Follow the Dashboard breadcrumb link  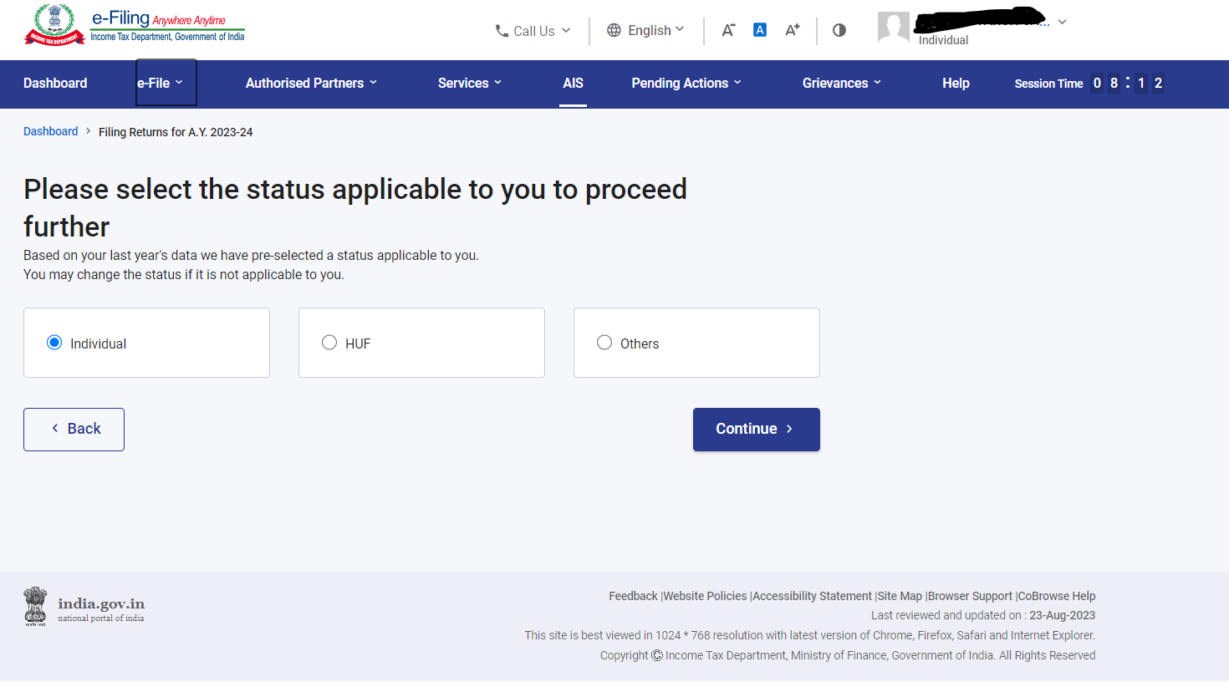click(x=50, y=131)
